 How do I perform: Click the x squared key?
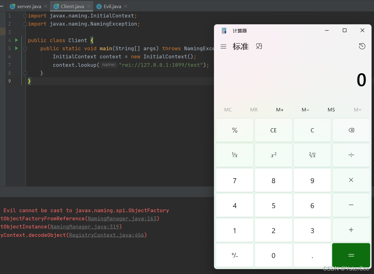[274, 155]
